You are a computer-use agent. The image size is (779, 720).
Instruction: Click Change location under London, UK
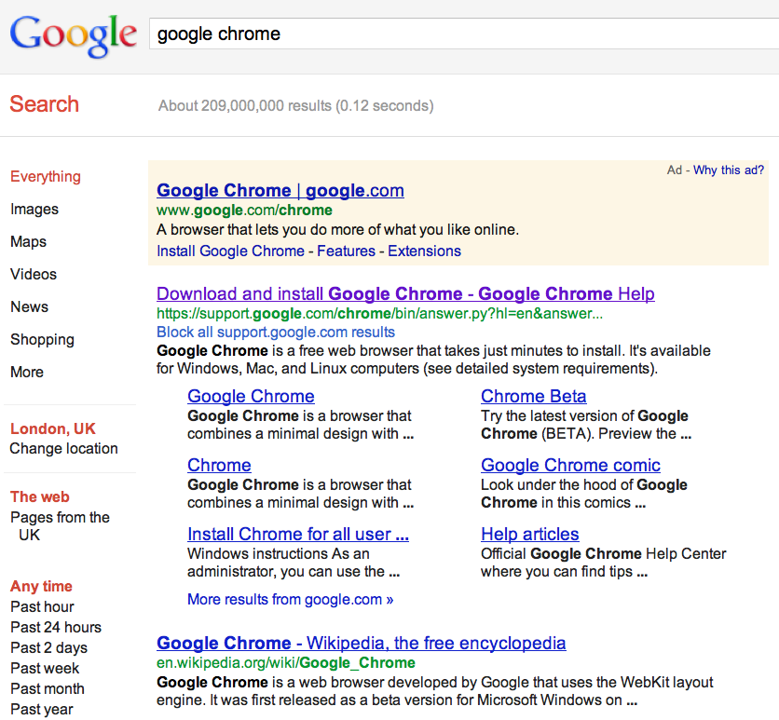click(x=63, y=448)
